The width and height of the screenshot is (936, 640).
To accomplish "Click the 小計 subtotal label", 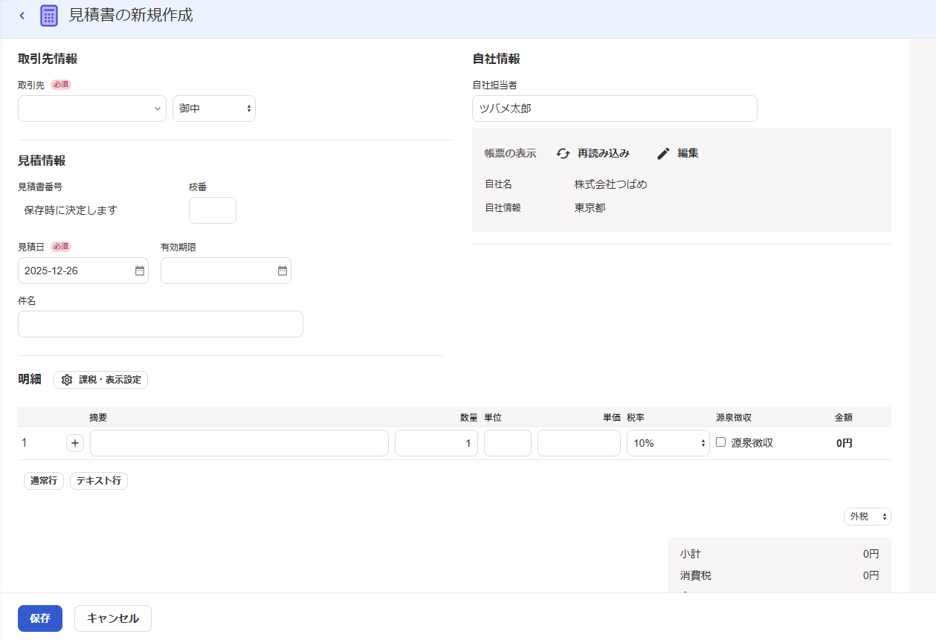I will tap(690, 554).
